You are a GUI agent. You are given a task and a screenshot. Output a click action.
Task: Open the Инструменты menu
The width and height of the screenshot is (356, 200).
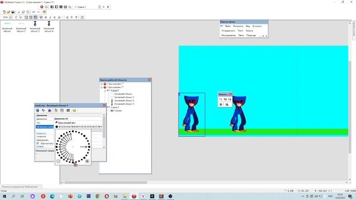coord(229,36)
